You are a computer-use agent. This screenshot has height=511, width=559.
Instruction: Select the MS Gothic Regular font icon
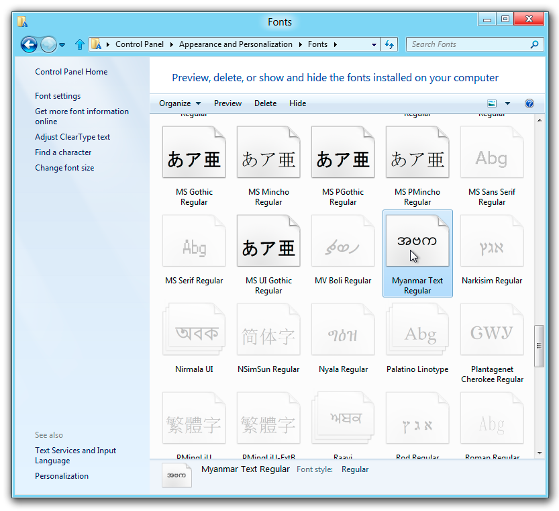point(194,152)
